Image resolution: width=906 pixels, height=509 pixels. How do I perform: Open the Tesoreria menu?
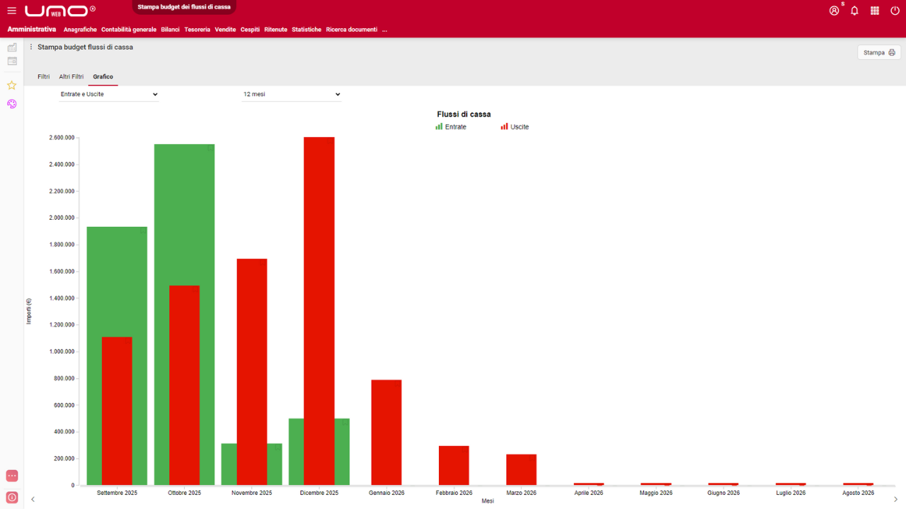coord(197,30)
